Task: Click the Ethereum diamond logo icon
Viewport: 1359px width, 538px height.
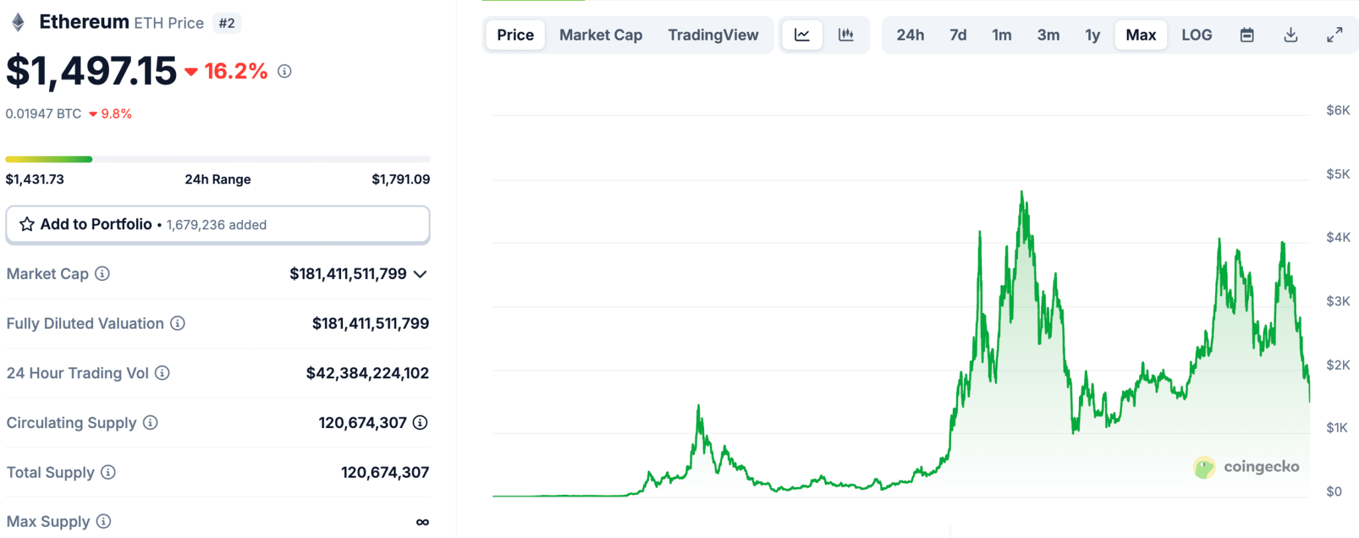Action: [19, 23]
